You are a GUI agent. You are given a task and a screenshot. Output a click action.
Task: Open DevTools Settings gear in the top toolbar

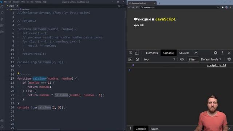pos(216,52)
